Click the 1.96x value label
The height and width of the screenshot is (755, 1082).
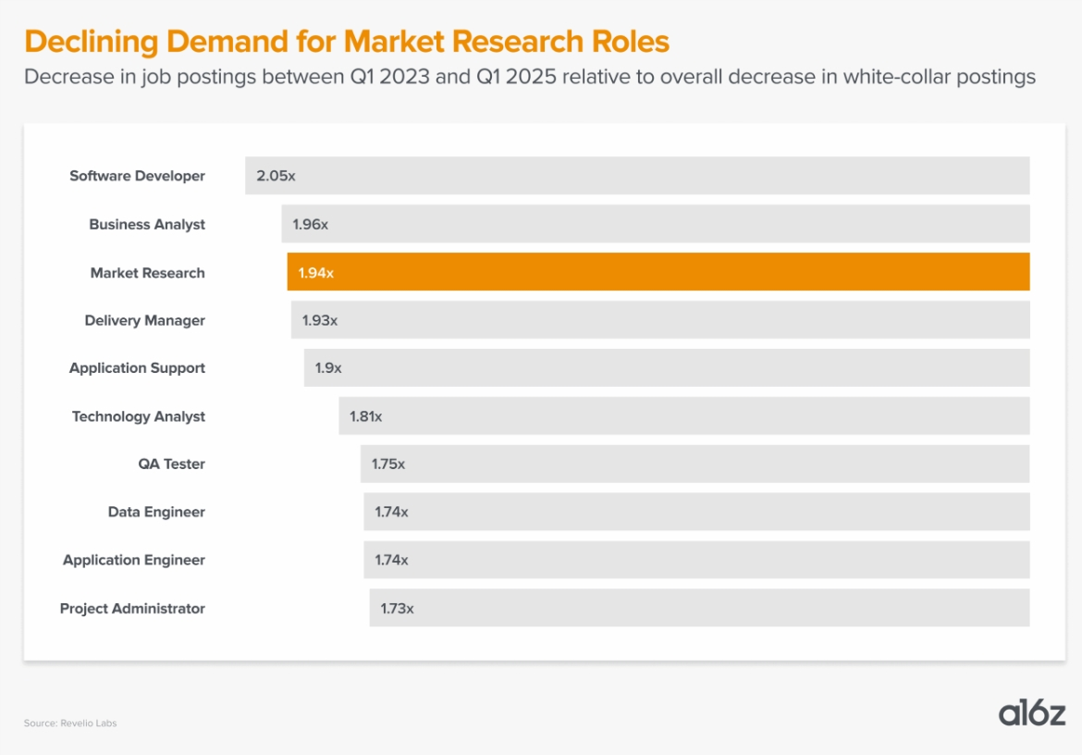[x=311, y=224]
